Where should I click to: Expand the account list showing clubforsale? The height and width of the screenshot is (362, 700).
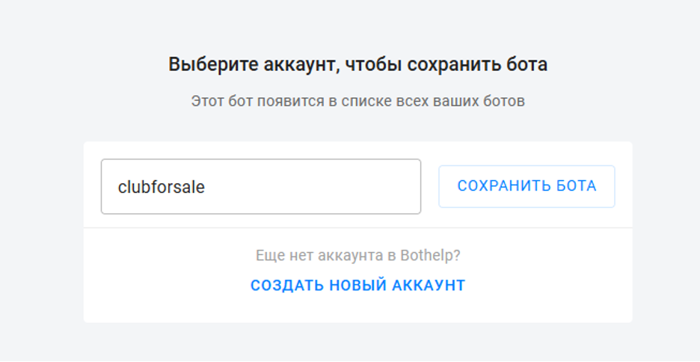pos(261,186)
